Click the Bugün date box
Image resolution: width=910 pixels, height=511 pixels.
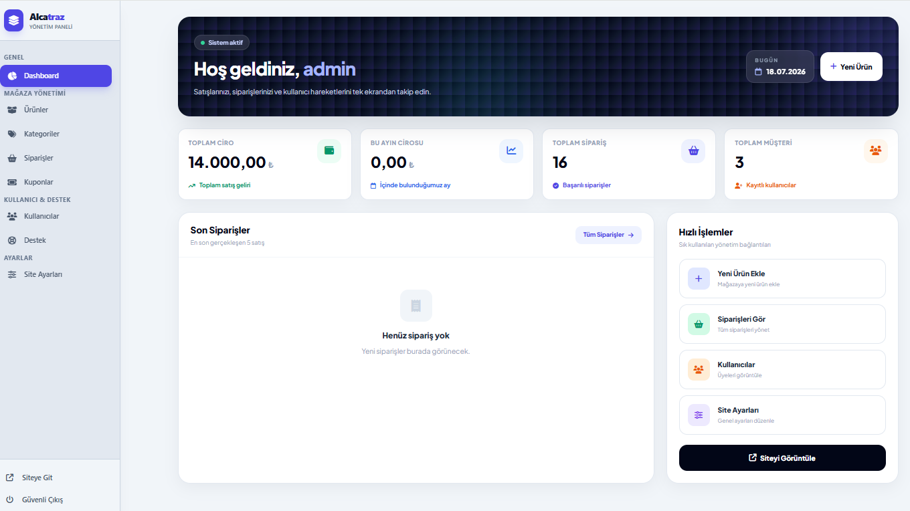pyautogui.click(x=780, y=66)
